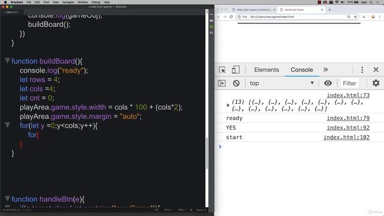Click on the console.log("ready") code line
The height and width of the screenshot is (216, 384).
coord(53,71)
